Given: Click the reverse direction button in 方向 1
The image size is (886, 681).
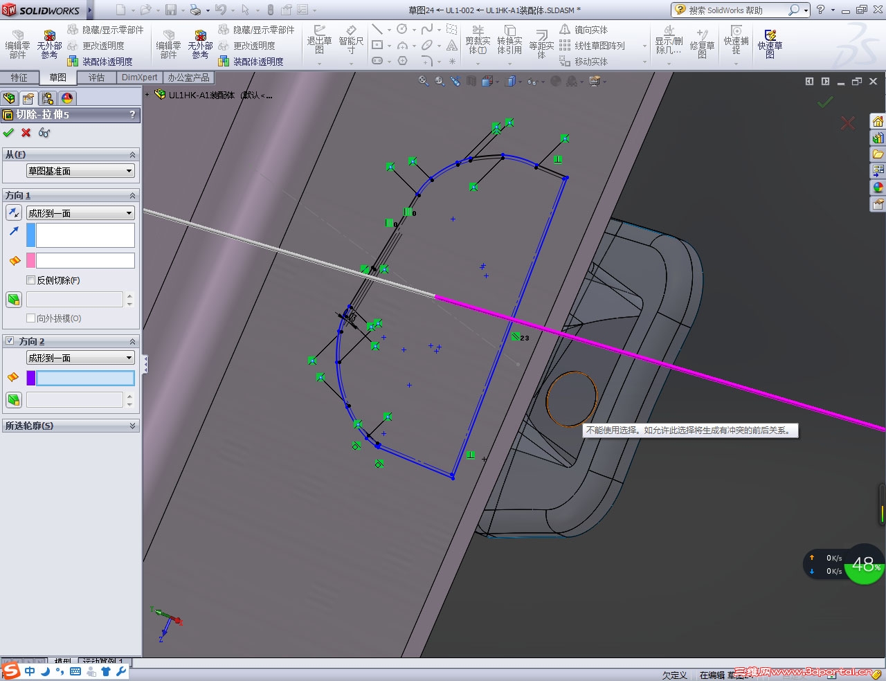Looking at the screenshot, I should point(14,213).
